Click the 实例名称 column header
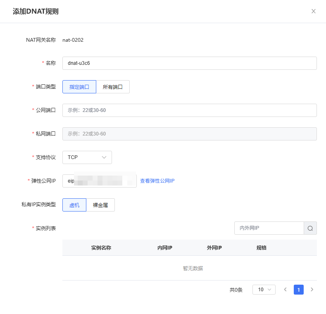This screenshot has width=326, height=314. (x=101, y=248)
